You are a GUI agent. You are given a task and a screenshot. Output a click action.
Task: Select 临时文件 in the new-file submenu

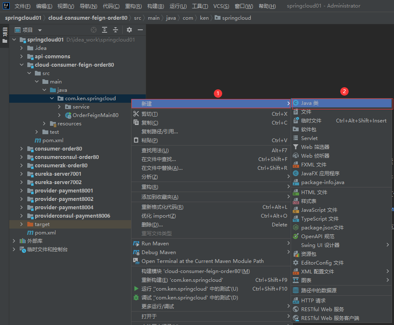pos(318,120)
